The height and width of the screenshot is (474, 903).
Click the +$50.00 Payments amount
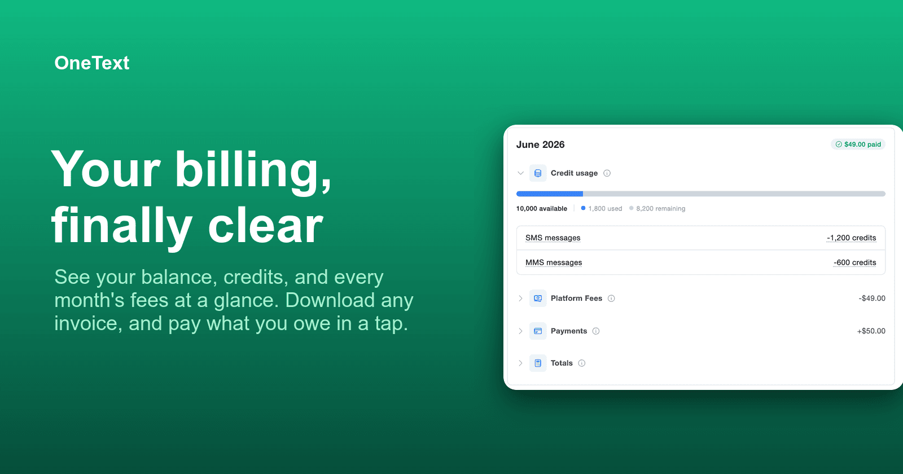click(x=871, y=331)
